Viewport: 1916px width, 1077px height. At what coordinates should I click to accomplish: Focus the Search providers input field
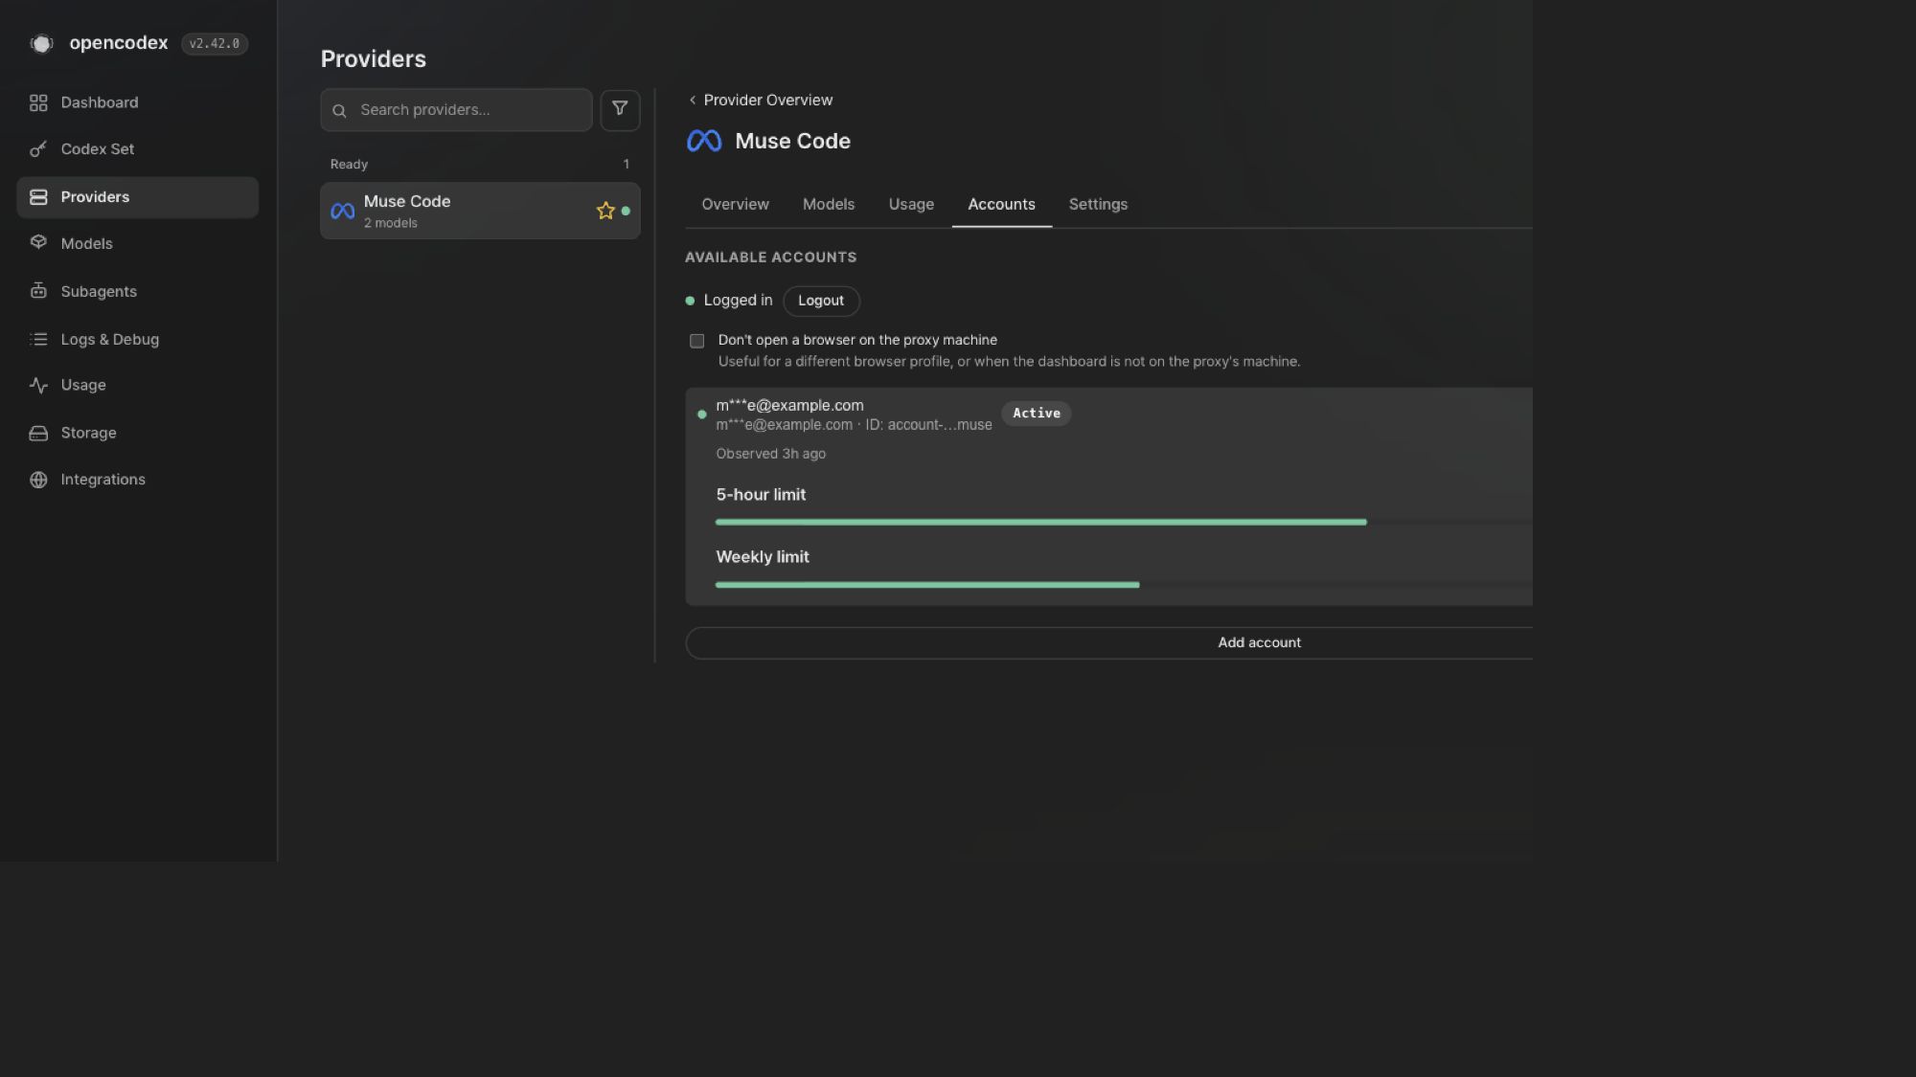[456, 110]
